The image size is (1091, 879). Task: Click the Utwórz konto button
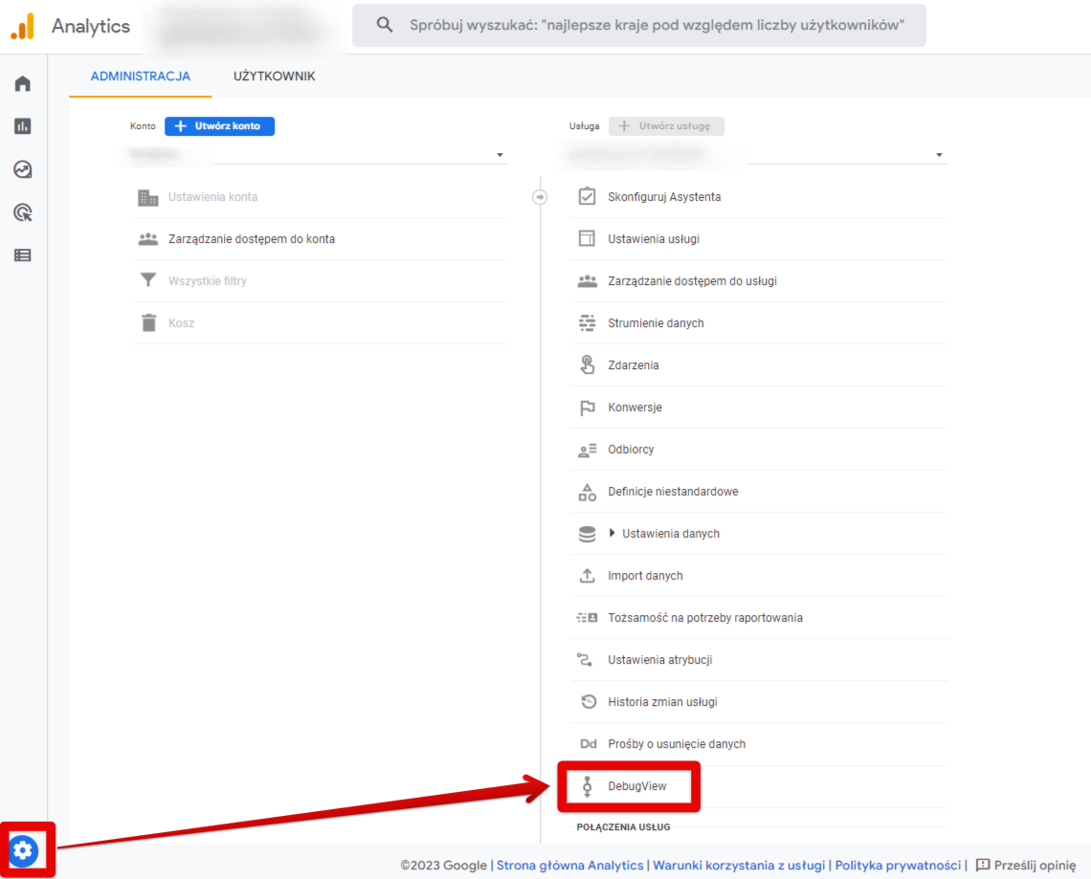point(219,126)
